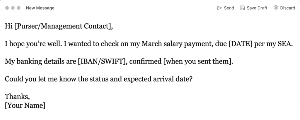The width and height of the screenshot is (300, 120).
Task: Click the Save Draft floppy disk icon
Action: (x=242, y=8)
